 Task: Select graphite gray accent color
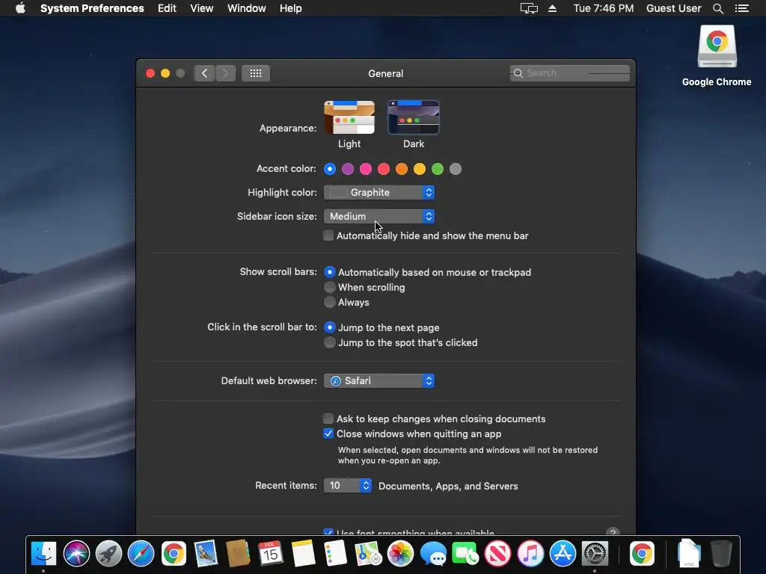[x=456, y=169]
